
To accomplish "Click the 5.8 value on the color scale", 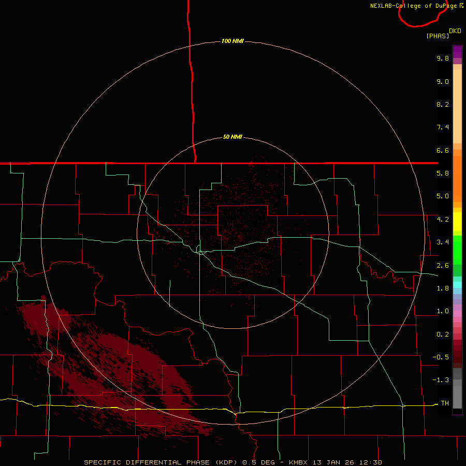I will pos(443,173).
